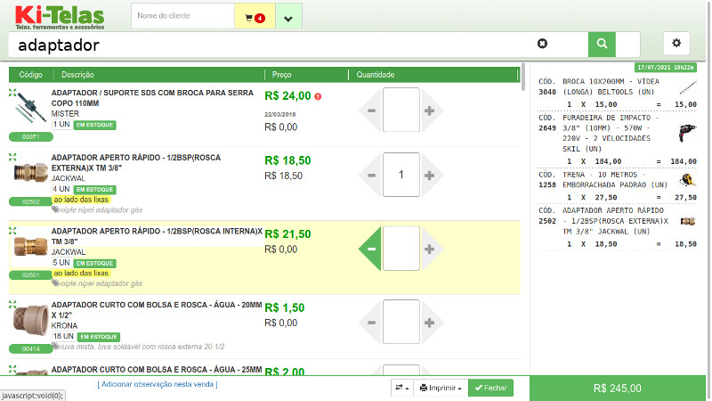Sort by Código column header
Image resolution: width=712 pixels, height=401 pixels.
coord(30,75)
